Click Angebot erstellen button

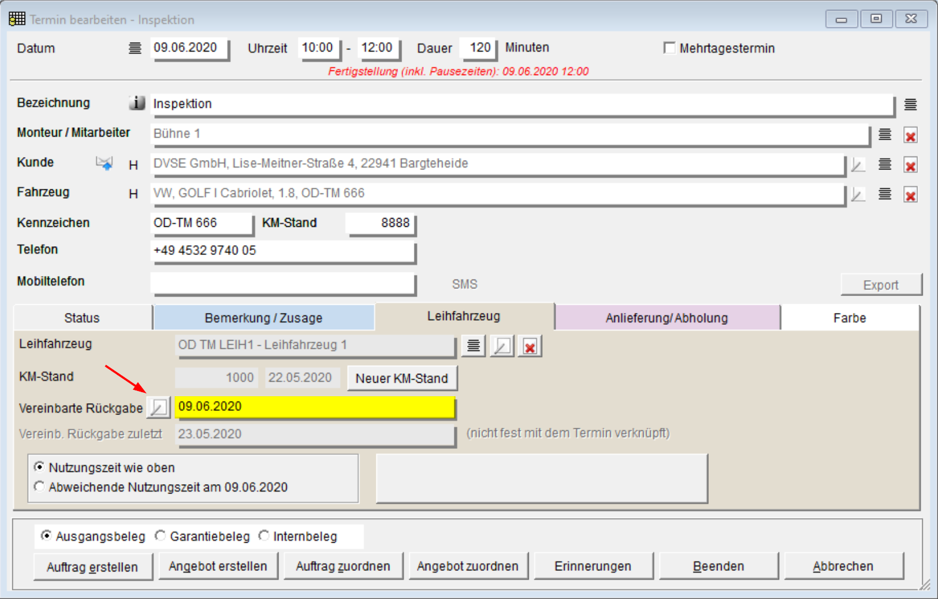pos(218,566)
